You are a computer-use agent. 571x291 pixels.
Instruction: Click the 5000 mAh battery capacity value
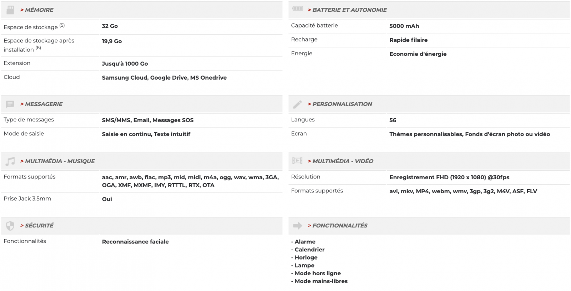[x=404, y=26]
